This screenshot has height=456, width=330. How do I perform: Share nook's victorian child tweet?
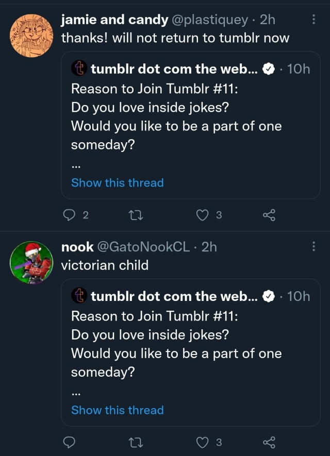click(269, 442)
